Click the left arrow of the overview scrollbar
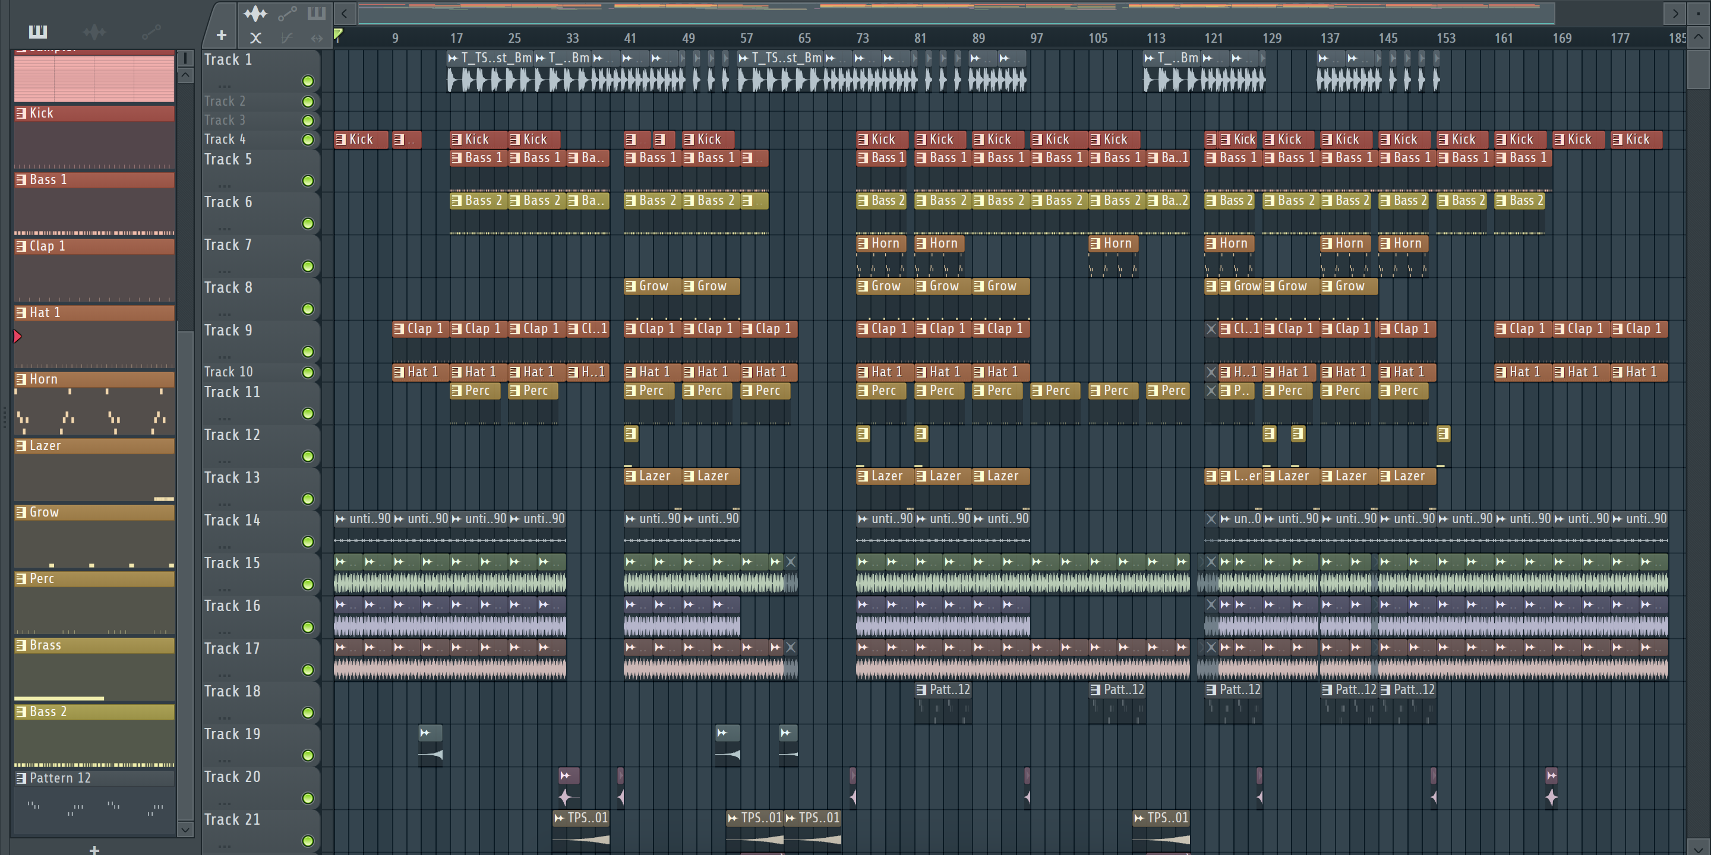1711x855 pixels. [344, 12]
